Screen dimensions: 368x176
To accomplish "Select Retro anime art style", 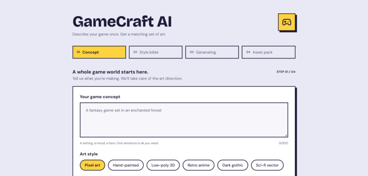I will coord(199,165).
